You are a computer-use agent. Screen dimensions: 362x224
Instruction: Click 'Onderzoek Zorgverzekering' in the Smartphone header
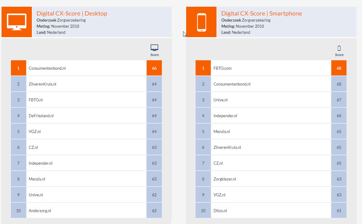pyautogui.click(x=246, y=20)
